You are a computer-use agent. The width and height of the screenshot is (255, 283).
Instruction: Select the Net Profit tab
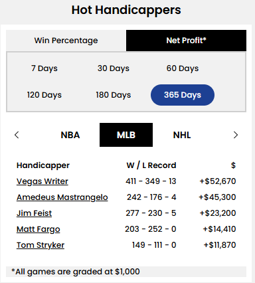pos(186,41)
